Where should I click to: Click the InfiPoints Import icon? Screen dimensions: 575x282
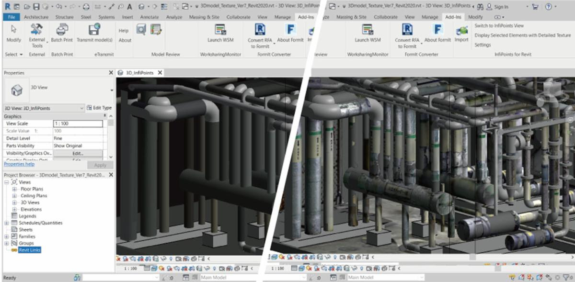click(461, 32)
